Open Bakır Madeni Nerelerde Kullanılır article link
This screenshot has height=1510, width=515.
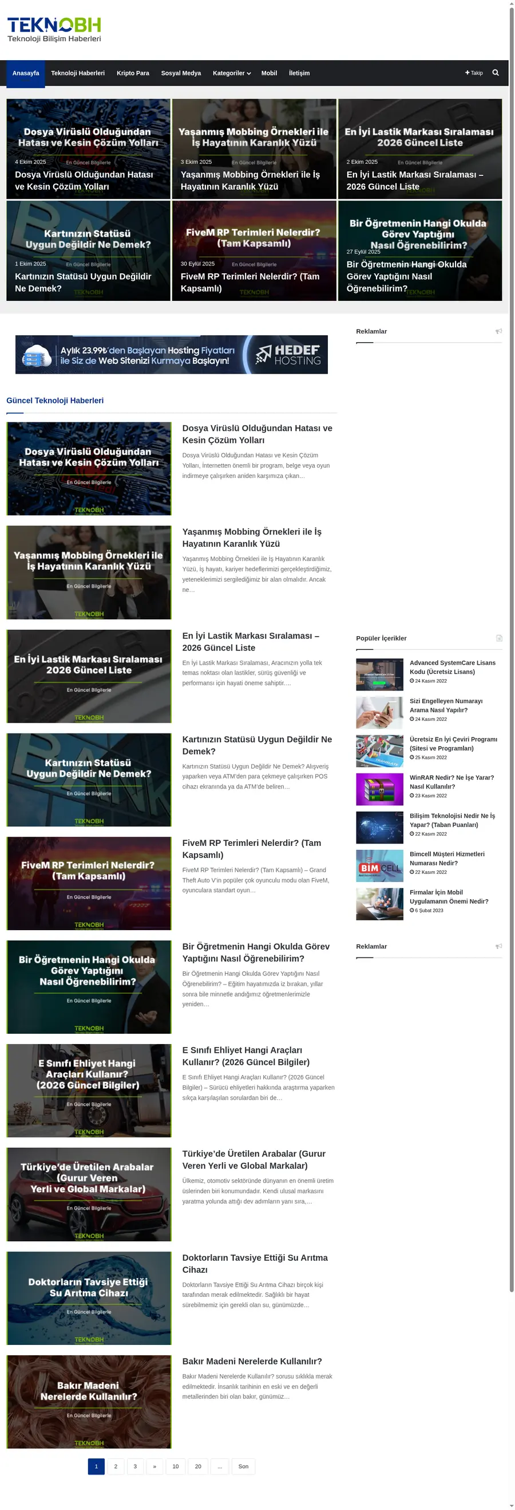coord(252,1361)
